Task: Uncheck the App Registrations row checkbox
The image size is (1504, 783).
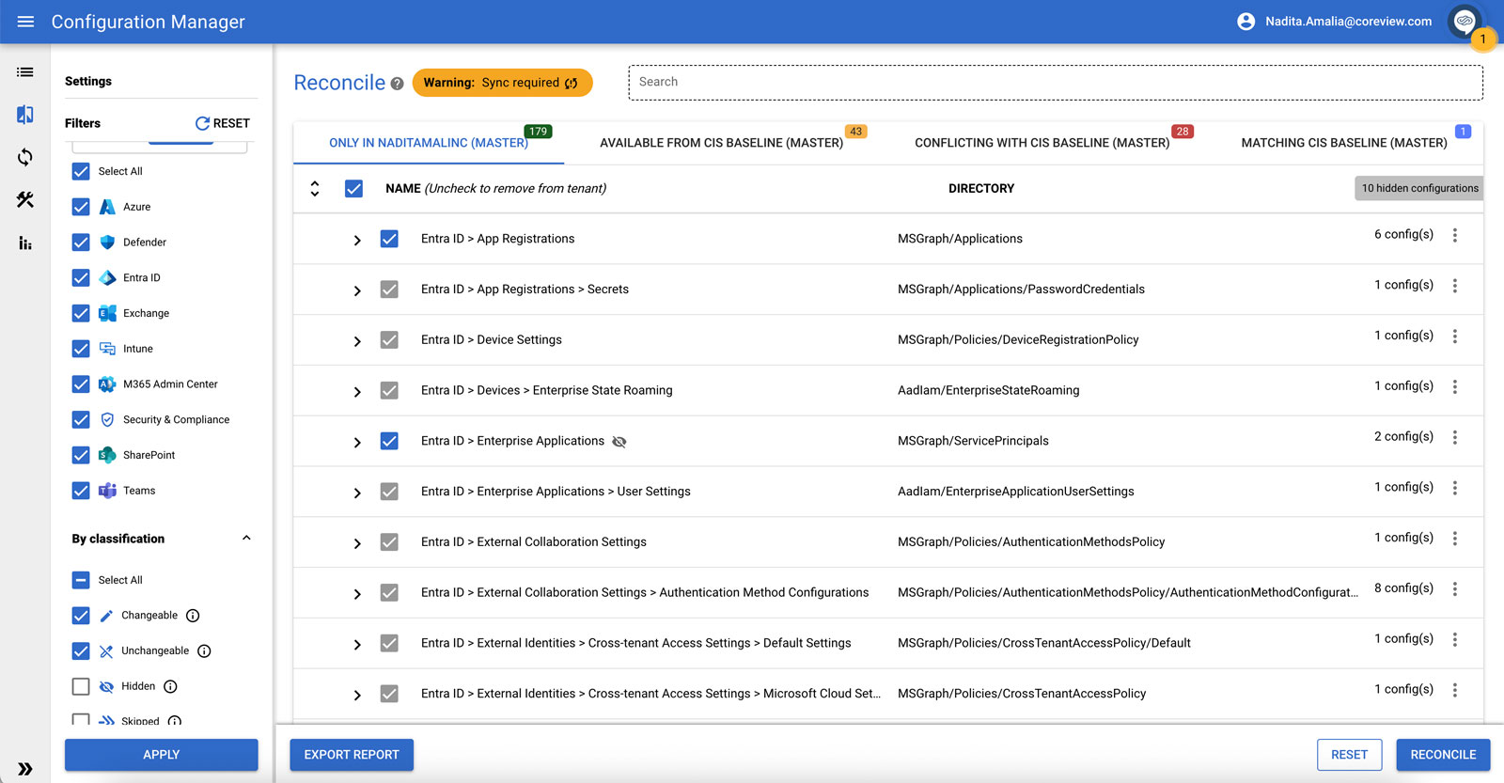Action: tap(389, 239)
